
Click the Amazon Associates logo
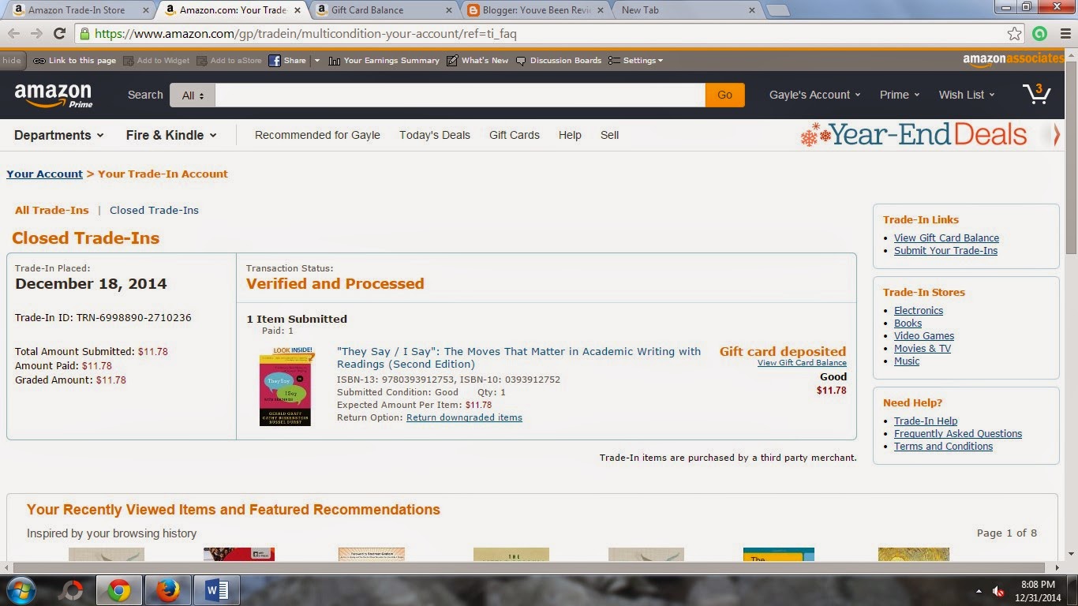pyautogui.click(x=1013, y=60)
